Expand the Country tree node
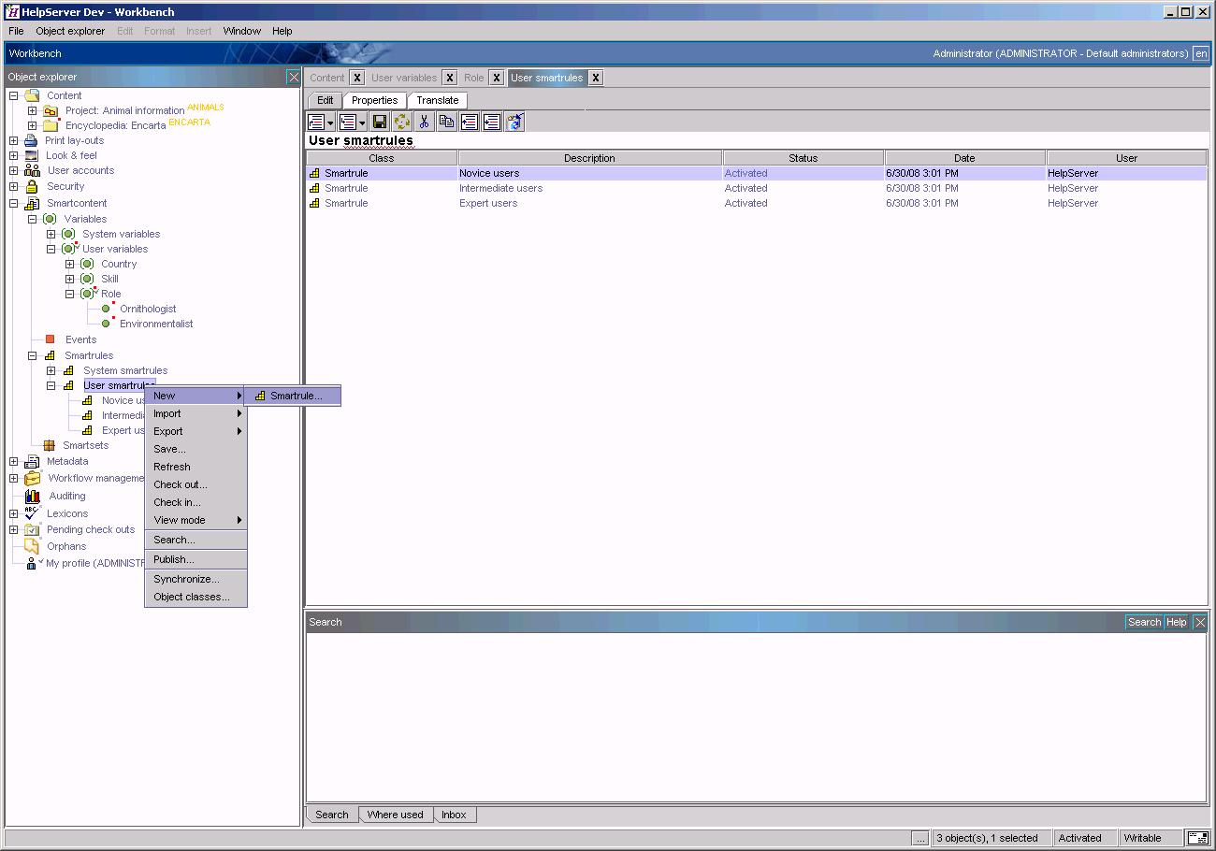 (x=70, y=264)
